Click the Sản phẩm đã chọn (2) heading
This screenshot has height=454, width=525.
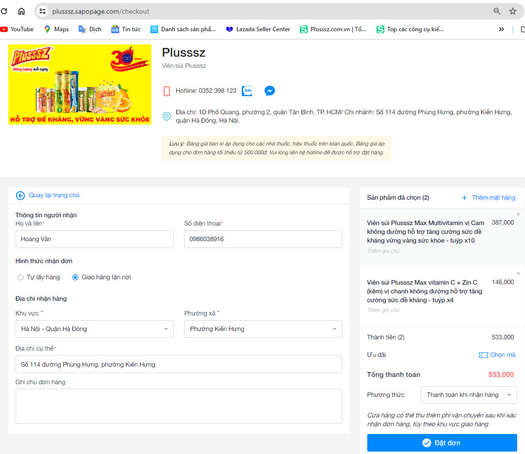(398, 198)
